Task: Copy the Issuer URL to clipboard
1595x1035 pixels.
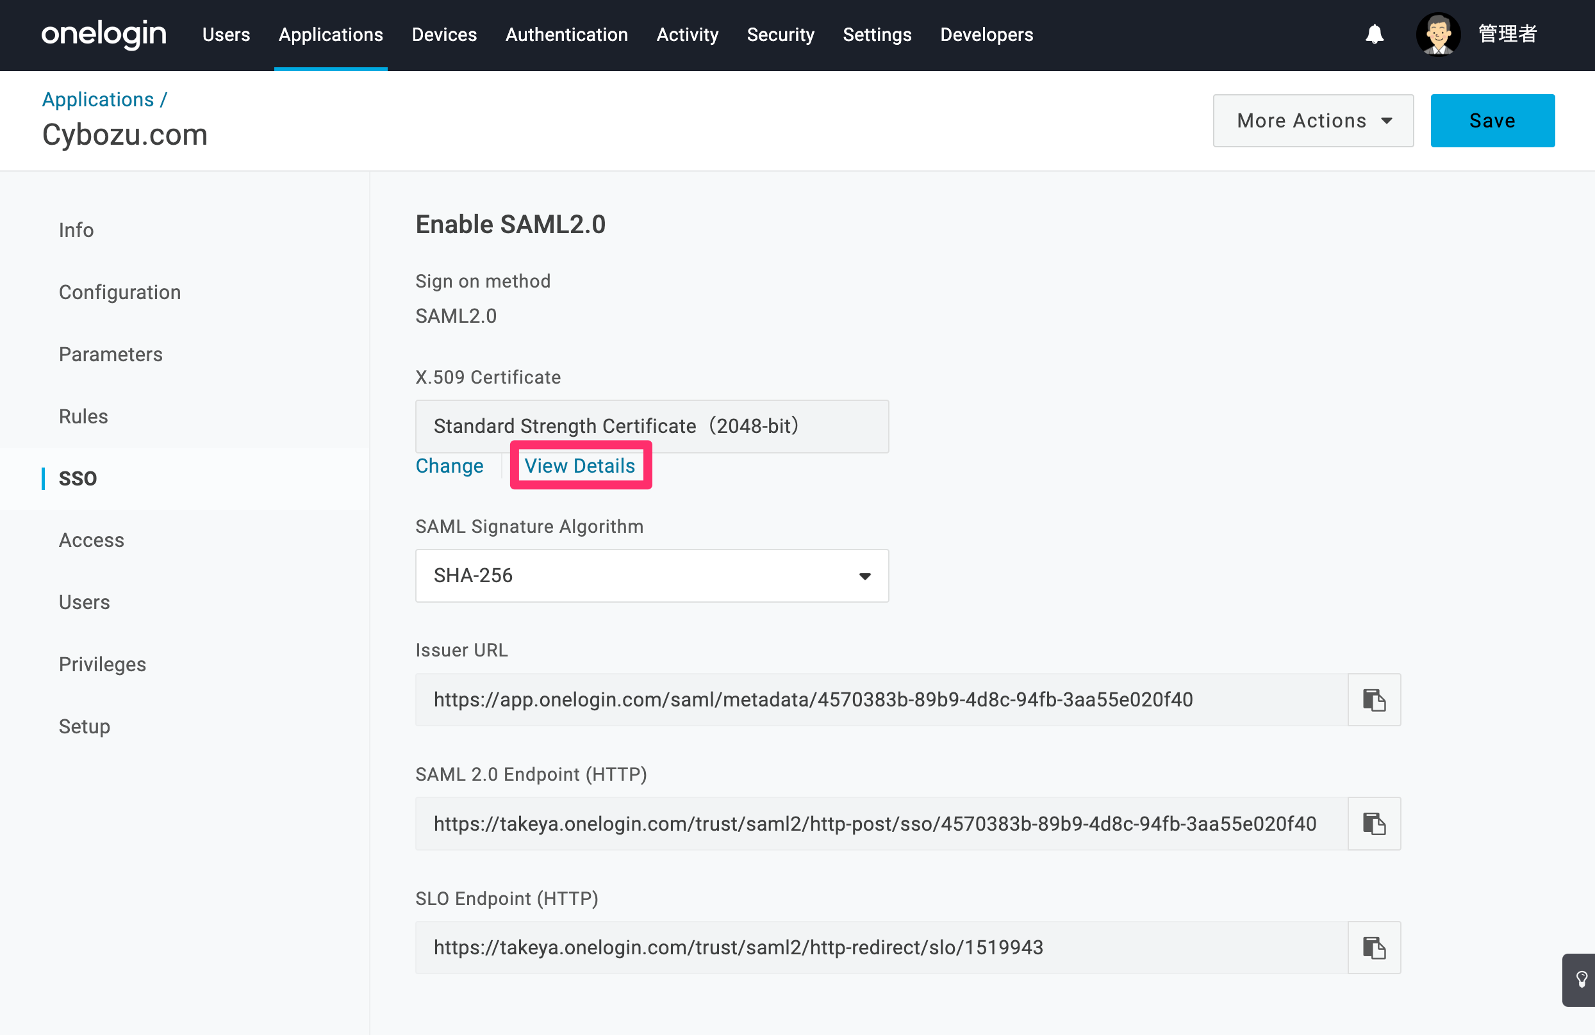Action: coord(1374,699)
